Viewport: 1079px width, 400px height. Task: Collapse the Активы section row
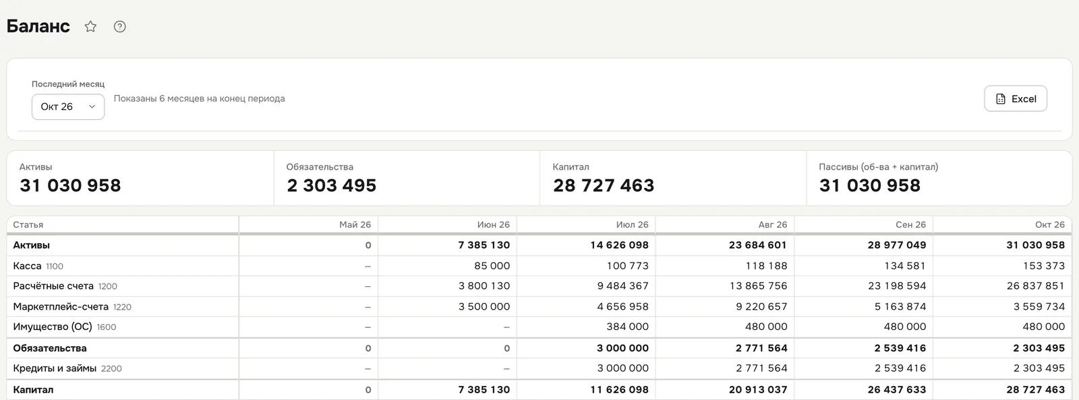click(x=539, y=245)
